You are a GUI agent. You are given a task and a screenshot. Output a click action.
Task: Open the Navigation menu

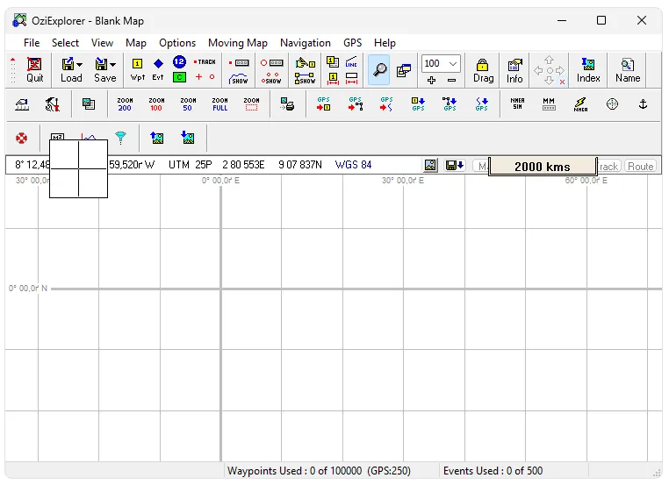coord(305,43)
